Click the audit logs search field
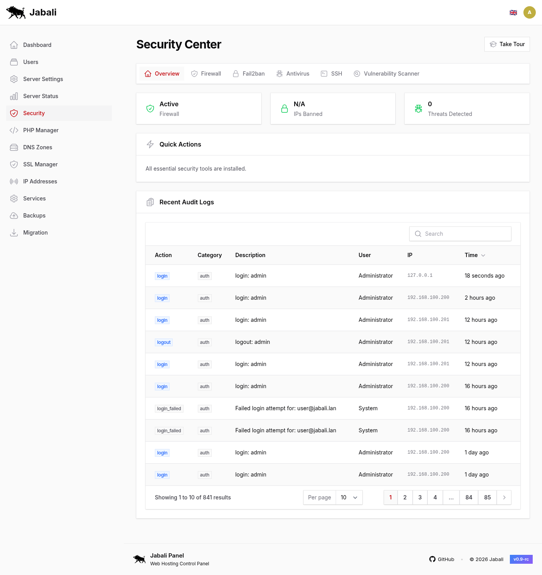The width and height of the screenshot is (542, 575). [x=460, y=233]
